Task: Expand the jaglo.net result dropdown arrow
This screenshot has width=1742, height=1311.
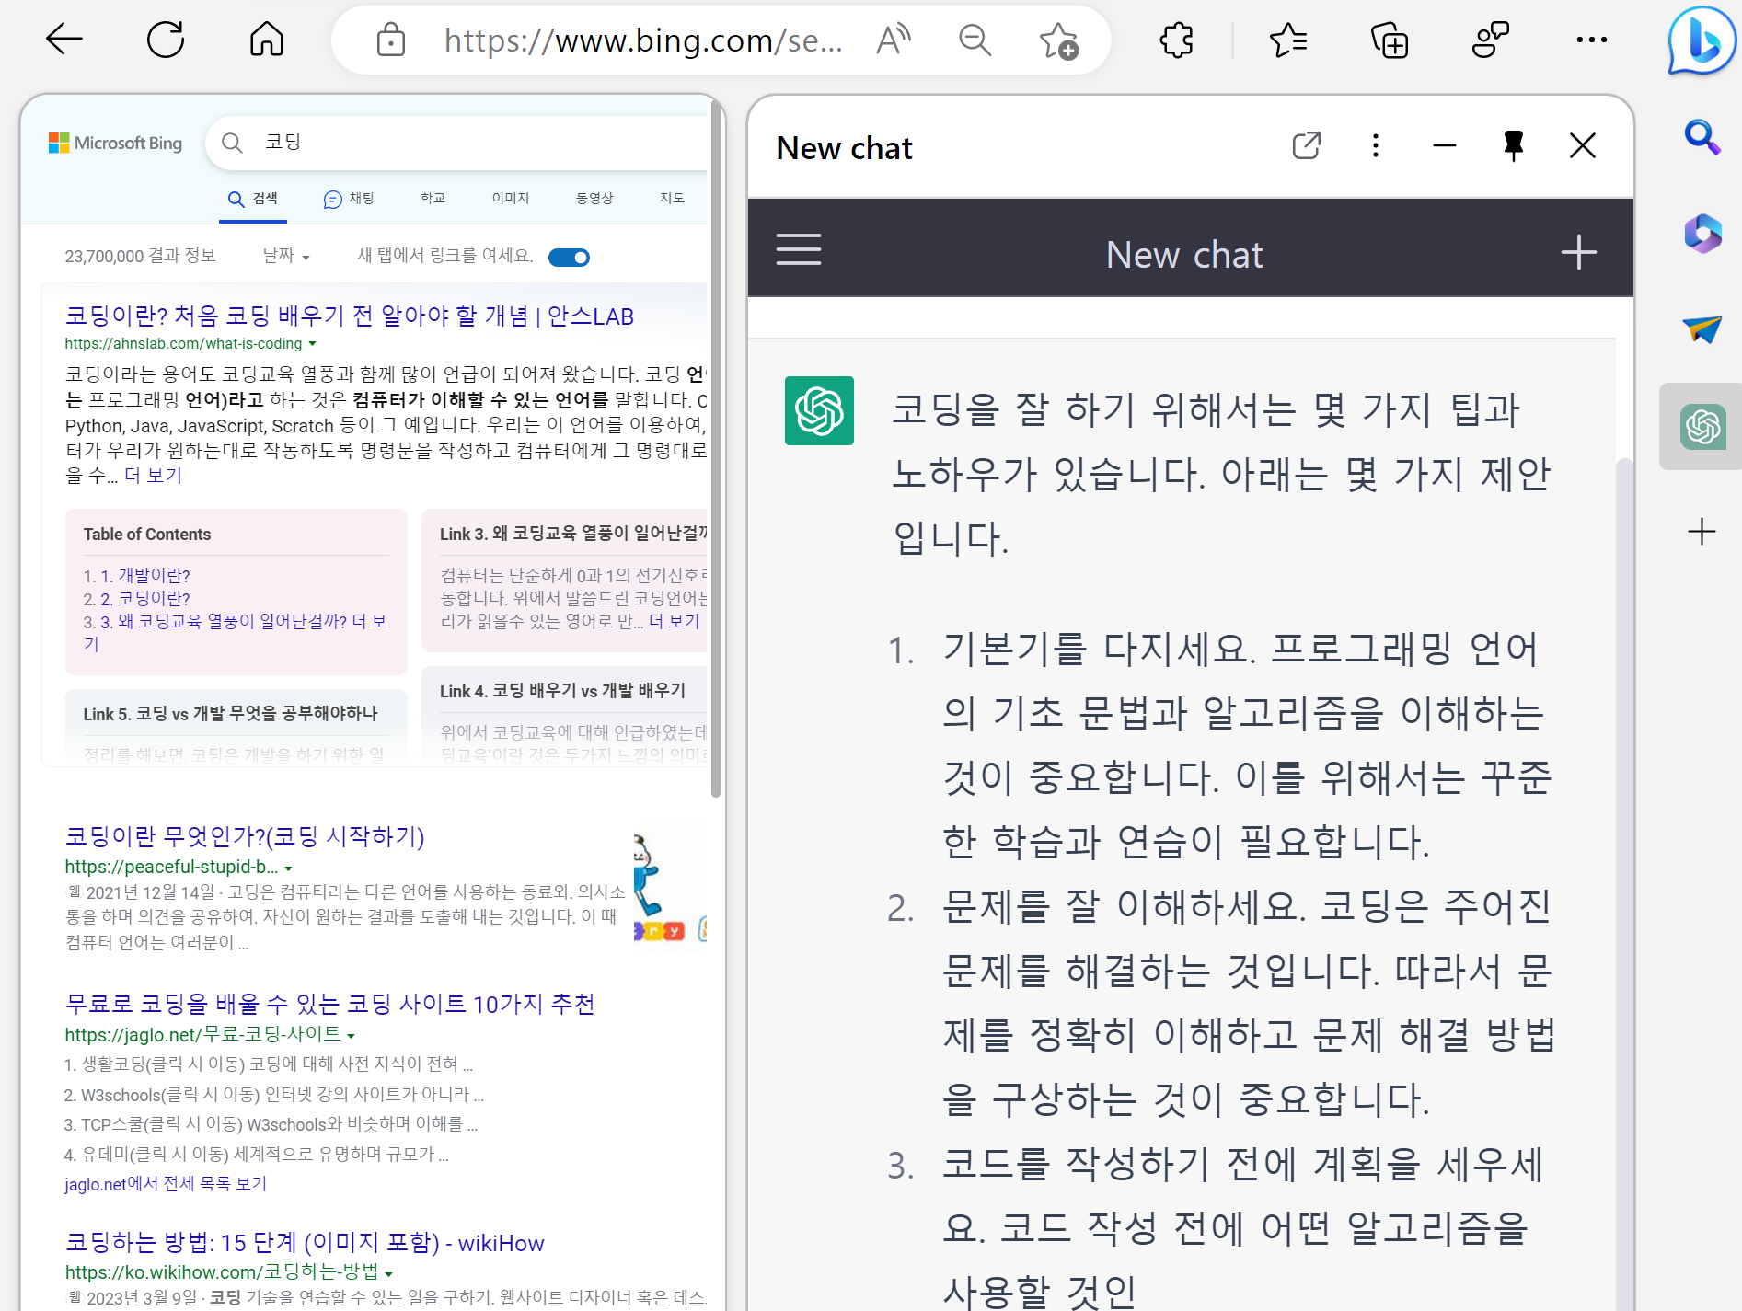Action: click(352, 1034)
